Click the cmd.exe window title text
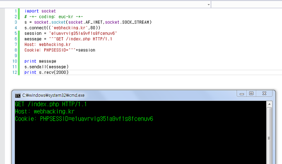Image resolution: width=282 pixels, height=164 pixels. (53, 95)
